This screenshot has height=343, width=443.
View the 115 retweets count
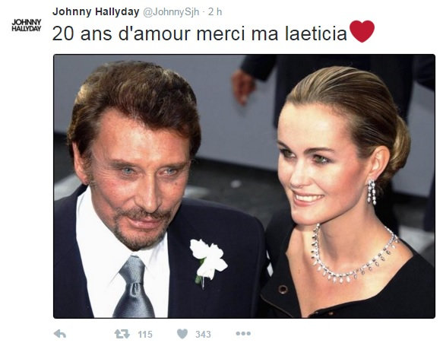click(145, 334)
